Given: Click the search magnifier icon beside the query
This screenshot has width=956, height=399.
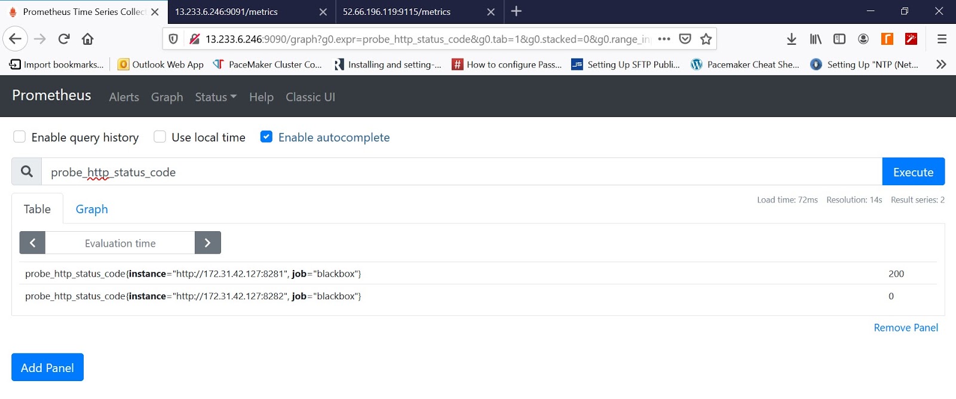Looking at the screenshot, I should 26,171.
